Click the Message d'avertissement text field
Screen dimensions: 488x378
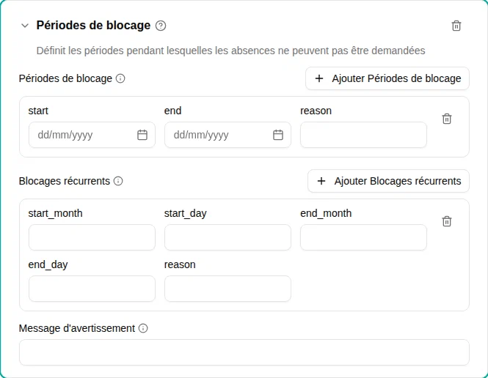(x=244, y=352)
